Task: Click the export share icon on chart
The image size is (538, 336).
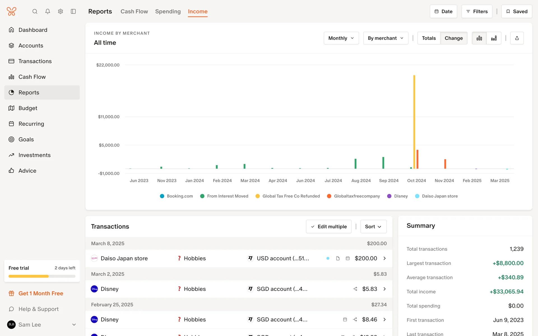Action: tap(517, 38)
